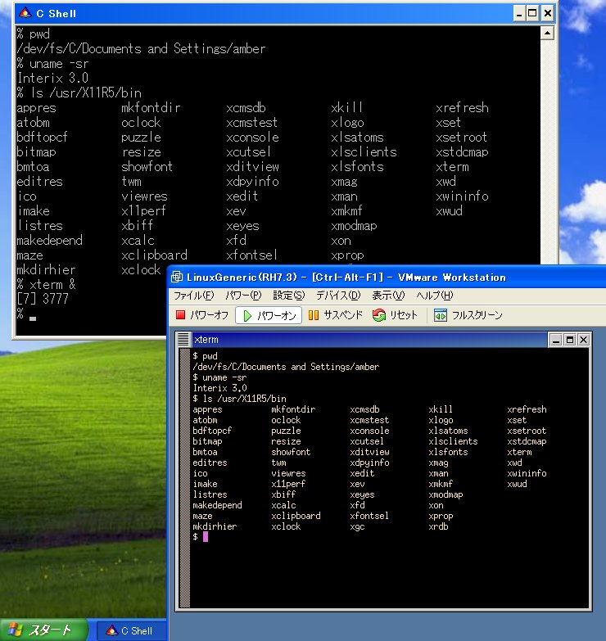Click 'ls /usr/X11R5/bin' command in xterm
The image size is (606, 641).
[x=245, y=399]
